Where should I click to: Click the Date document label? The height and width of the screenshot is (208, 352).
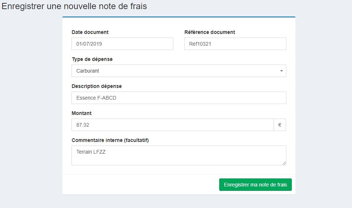tap(90, 32)
